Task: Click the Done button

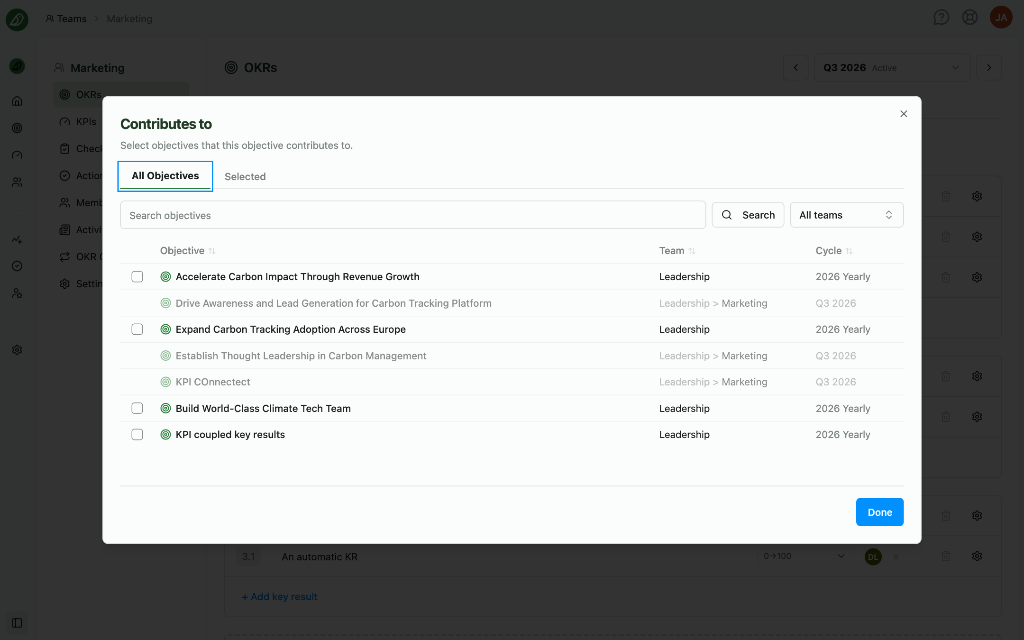Action: coord(880,512)
